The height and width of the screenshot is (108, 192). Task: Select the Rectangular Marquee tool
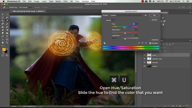[x=7, y=14]
